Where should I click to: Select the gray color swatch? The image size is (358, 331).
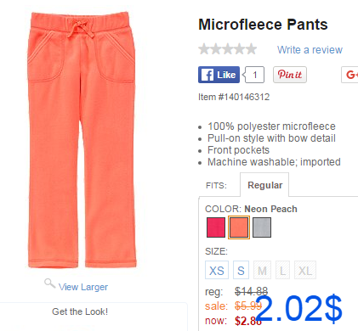coord(262,227)
